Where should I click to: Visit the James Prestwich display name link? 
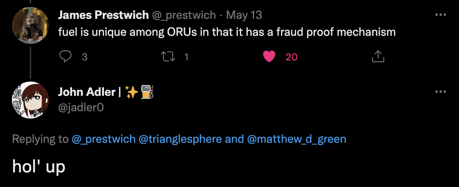103,15
